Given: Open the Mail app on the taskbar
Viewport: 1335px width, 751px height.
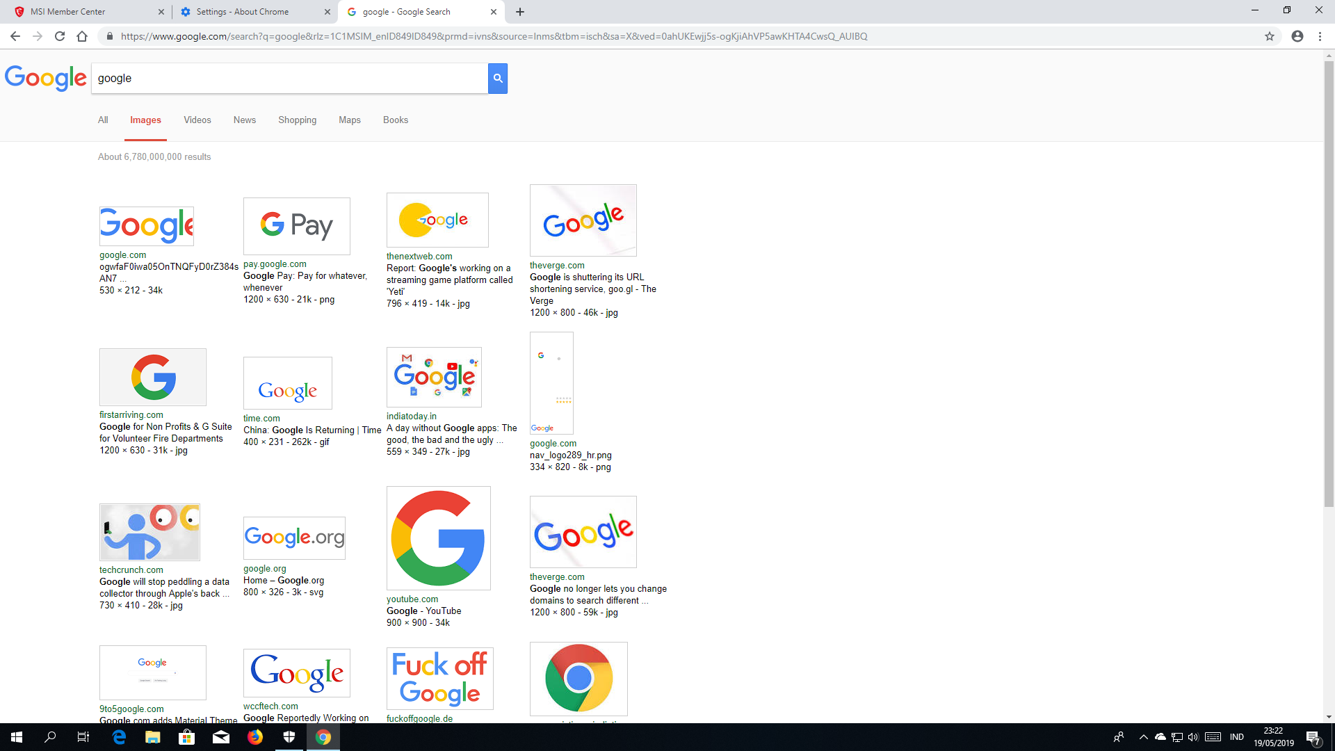Looking at the screenshot, I should [x=221, y=737].
